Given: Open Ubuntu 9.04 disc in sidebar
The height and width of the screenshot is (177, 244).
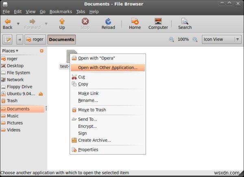Looking at the screenshot, I should coord(19,94).
